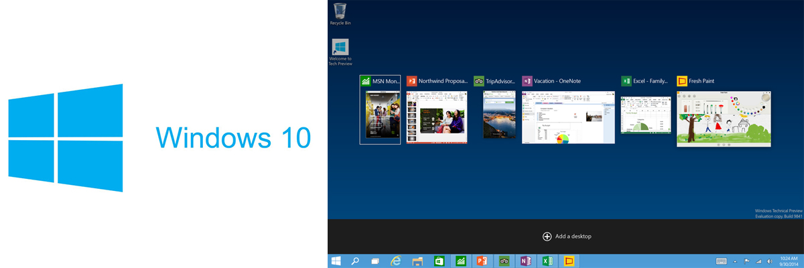Open the Start menu from taskbar
The image size is (804, 268).
tap(337, 261)
